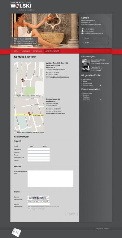Click the Anfahrt button in the header panel

pyautogui.click(x=95, y=43)
